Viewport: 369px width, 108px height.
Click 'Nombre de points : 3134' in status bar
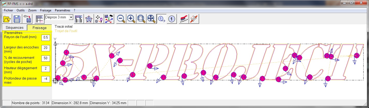[31, 103]
